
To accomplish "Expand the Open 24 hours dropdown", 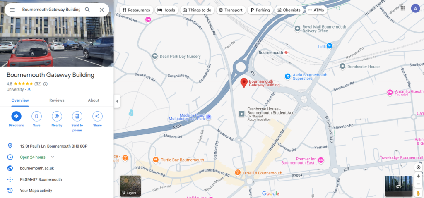I will pos(53,157).
